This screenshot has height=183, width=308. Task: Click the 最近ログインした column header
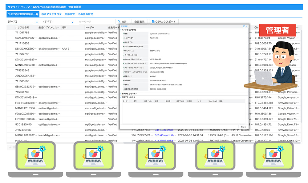point(49,28)
